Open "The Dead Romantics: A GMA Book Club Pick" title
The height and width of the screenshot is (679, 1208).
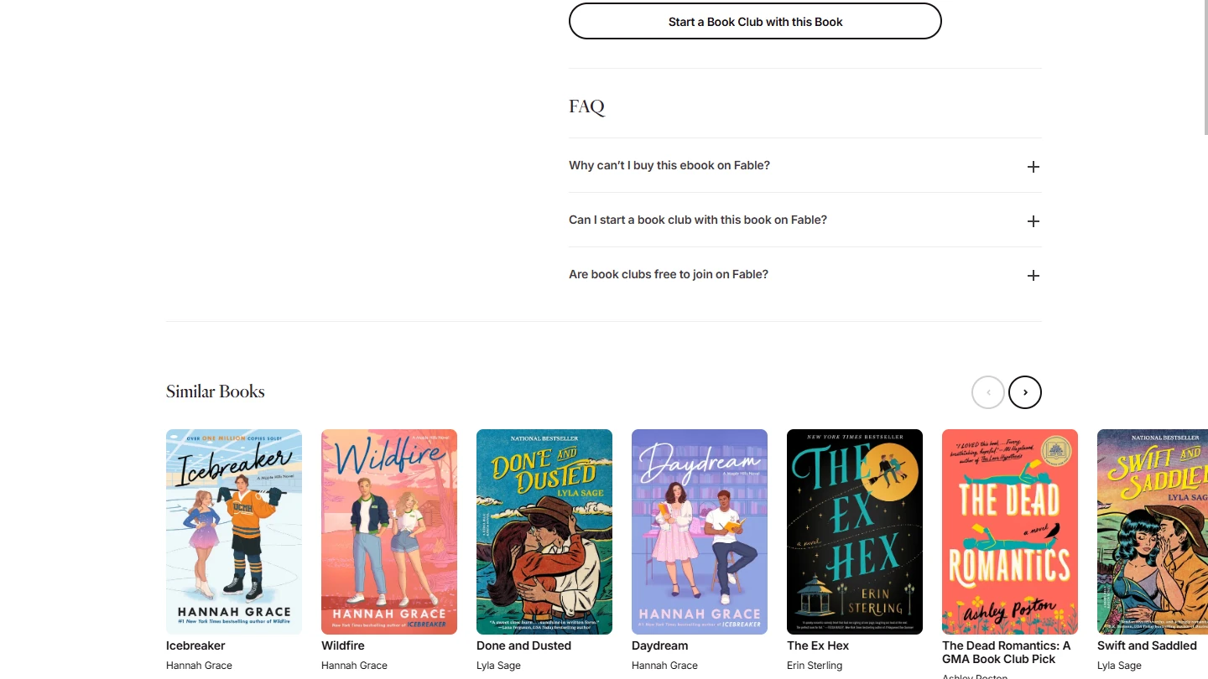click(x=1007, y=652)
